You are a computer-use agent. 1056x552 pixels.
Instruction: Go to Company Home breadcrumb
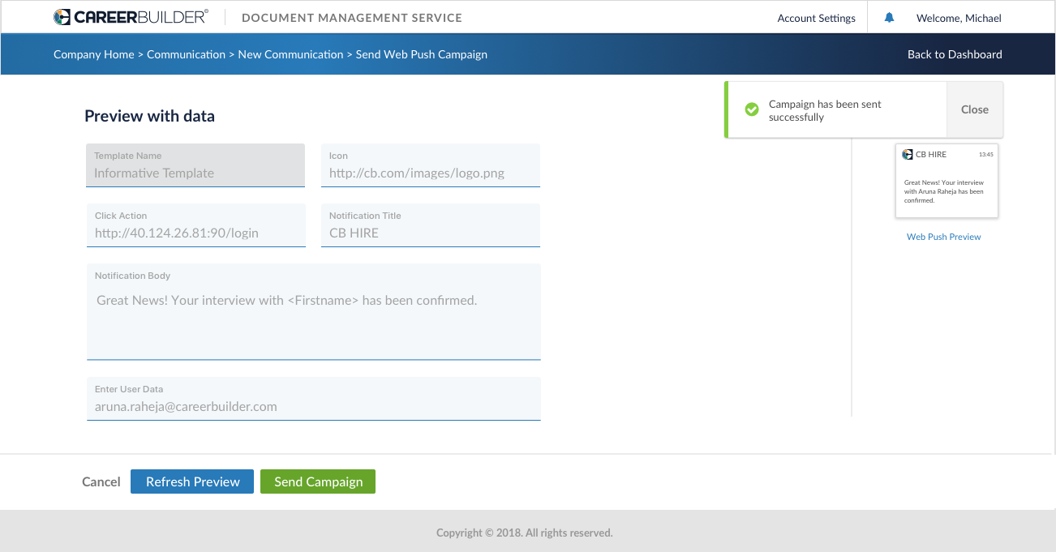coord(94,54)
